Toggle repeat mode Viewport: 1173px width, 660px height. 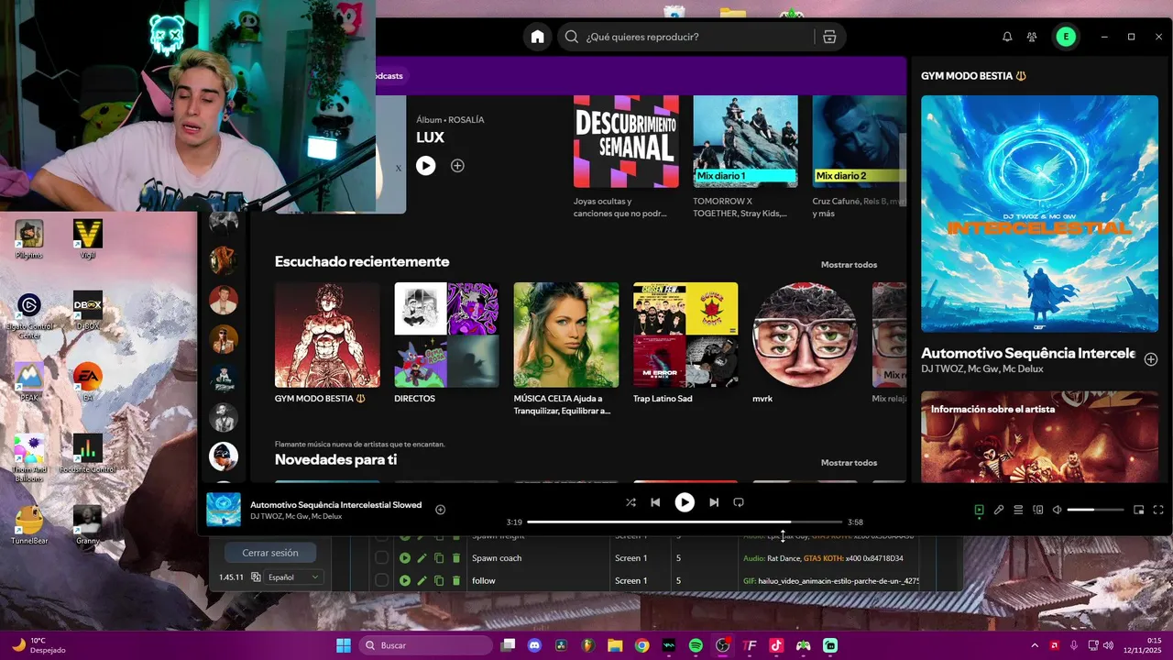point(739,502)
